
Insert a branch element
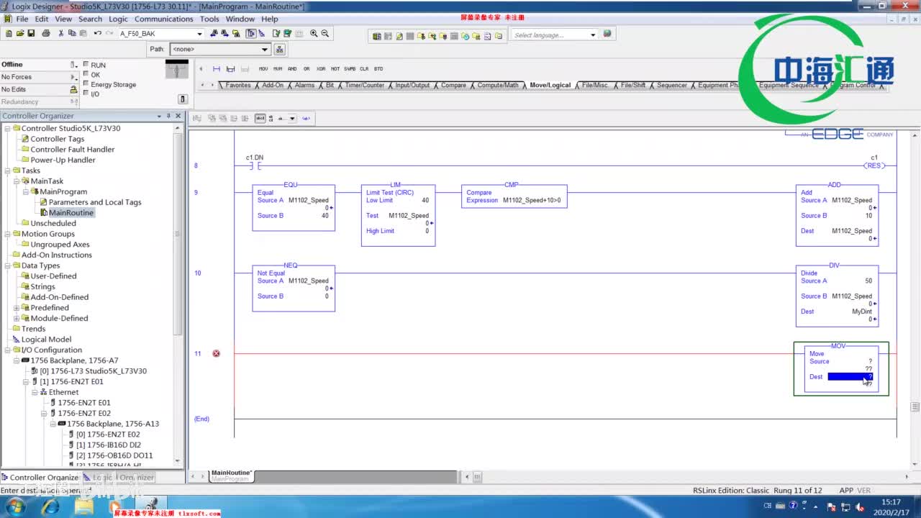230,69
